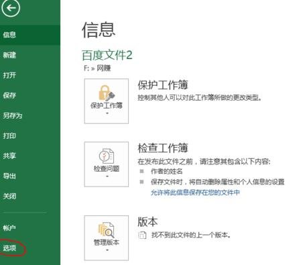Choose 打开 in the sidebar
This screenshot has width=293, height=265.
[x=30, y=75]
